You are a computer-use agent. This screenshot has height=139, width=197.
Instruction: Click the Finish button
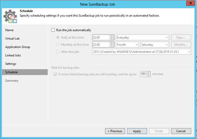159,131
